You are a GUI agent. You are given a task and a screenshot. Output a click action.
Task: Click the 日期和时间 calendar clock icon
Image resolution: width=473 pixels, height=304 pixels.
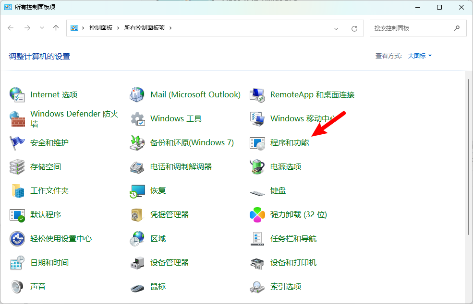point(17,263)
